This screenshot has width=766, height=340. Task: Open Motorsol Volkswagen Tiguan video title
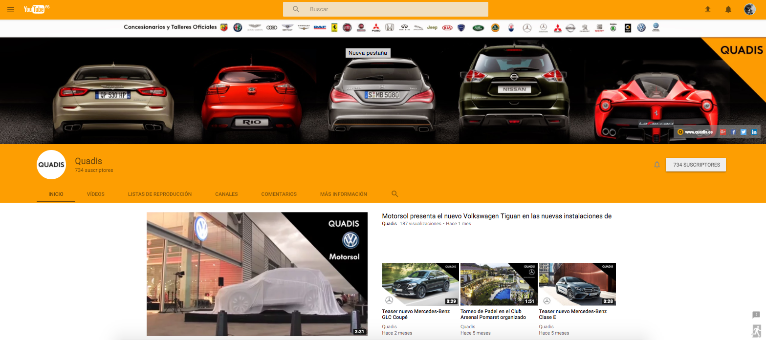point(497,216)
